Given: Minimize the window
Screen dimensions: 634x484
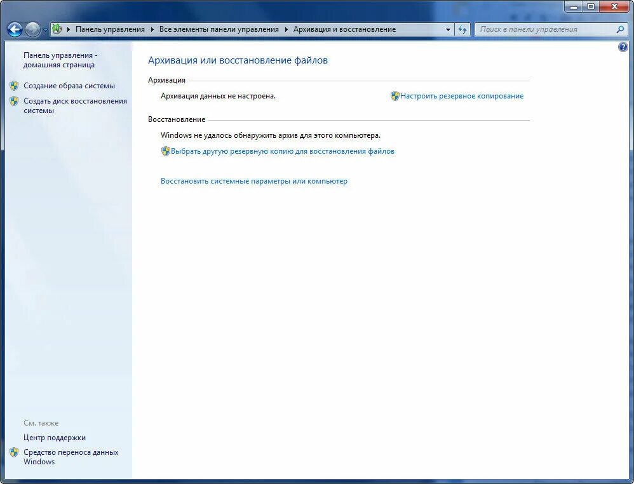Looking at the screenshot, I should click(574, 6).
